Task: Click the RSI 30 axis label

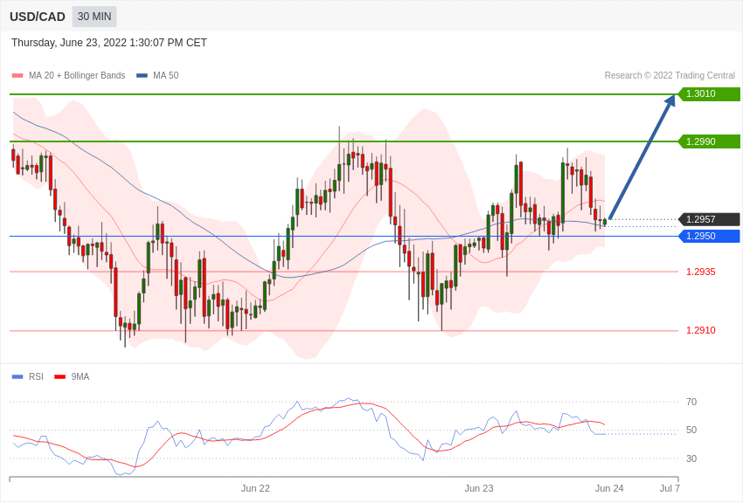Action: coord(691,458)
